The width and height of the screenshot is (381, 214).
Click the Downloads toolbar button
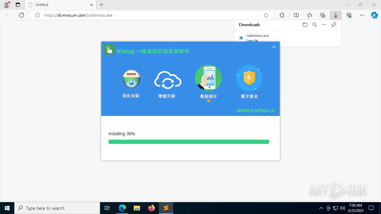[x=336, y=15]
